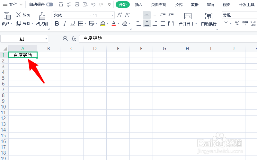The height and width of the screenshot is (160, 257).
Task: Click the zoom magnifier icon beside fx
Action: click(66, 39)
